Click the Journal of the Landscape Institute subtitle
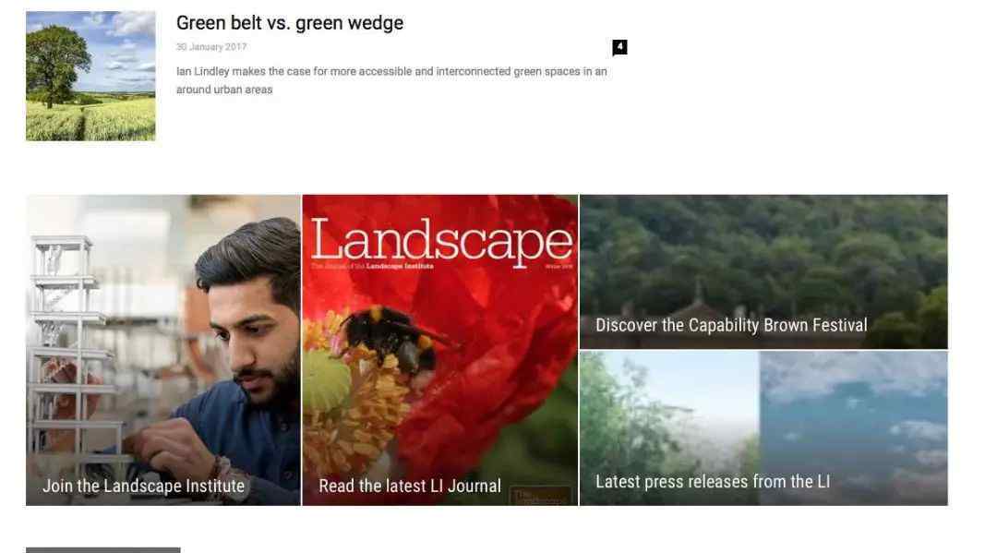Screen dimensions: 997x553 pyautogui.click(x=373, y=266)
